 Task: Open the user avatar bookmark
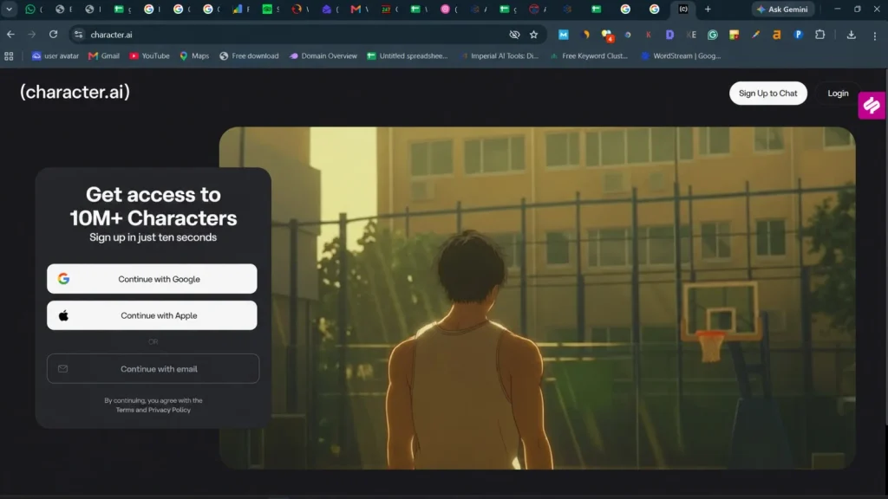(55, 56)
